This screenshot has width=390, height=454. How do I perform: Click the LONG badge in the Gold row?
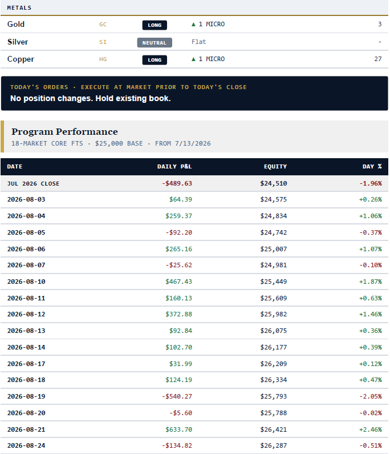(x=155, y=25)
